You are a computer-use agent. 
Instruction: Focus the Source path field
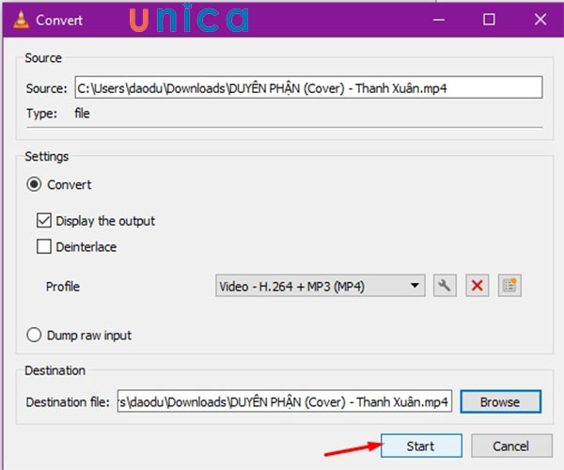click(308, 87)
